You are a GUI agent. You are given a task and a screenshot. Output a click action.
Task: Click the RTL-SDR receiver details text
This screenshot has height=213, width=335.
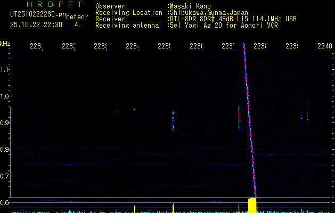click(233, 19)
